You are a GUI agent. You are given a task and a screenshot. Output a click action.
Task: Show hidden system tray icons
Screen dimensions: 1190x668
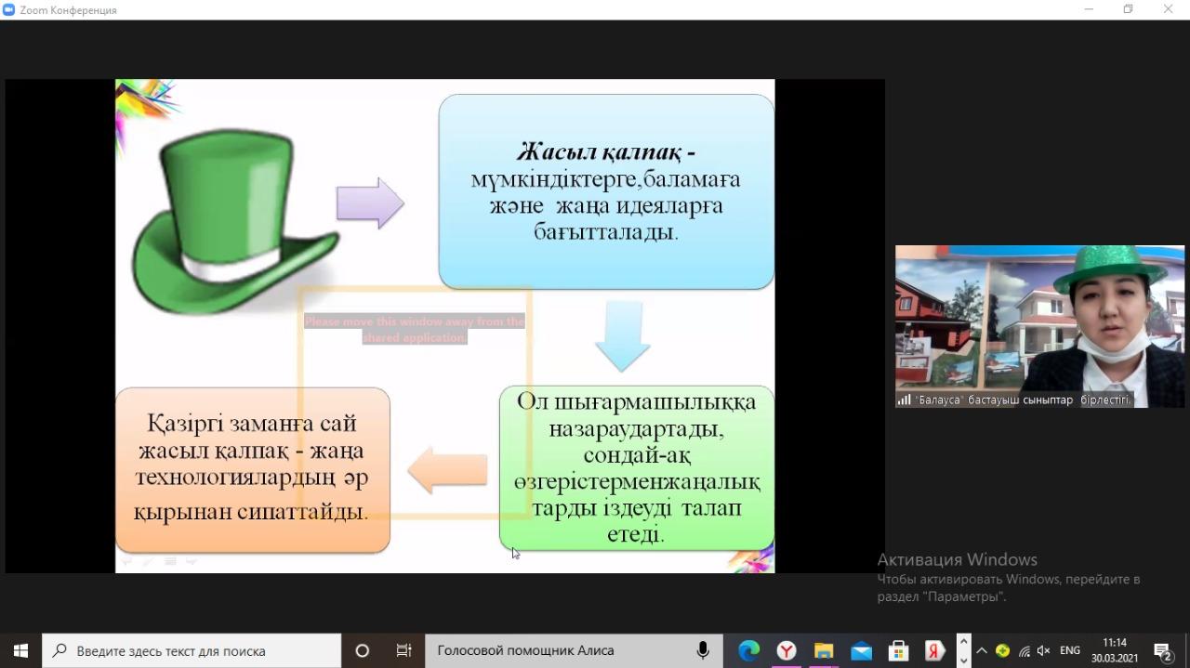click(982, 650)
